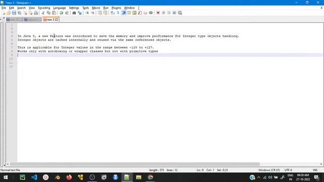
Task: Toggle synchronized horizontal scrolling
Action: [105, 13]
